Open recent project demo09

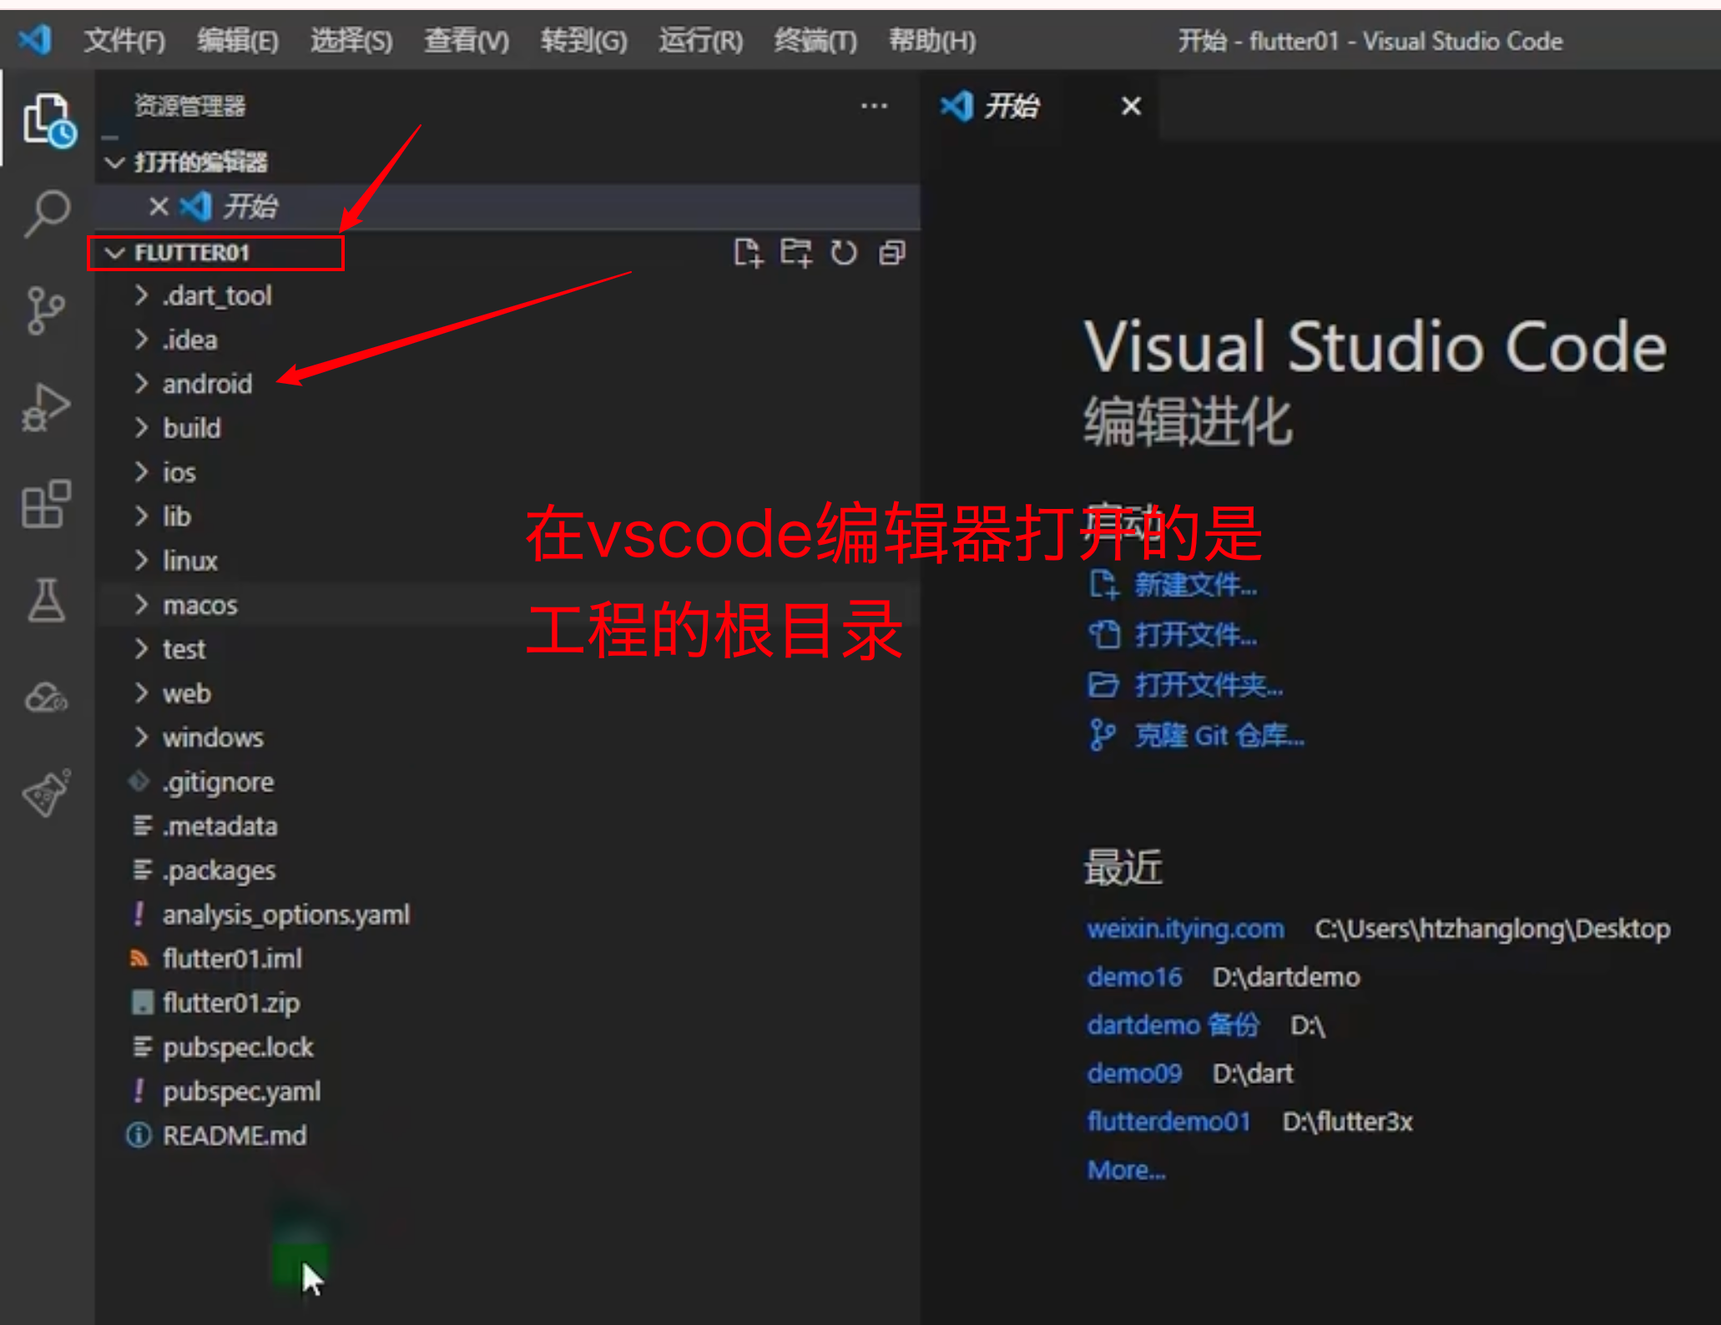point(1134,1073)
